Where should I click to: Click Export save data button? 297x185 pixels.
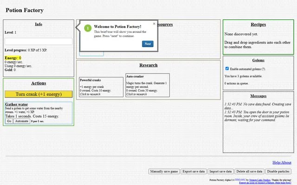click(x=194, y=172)
